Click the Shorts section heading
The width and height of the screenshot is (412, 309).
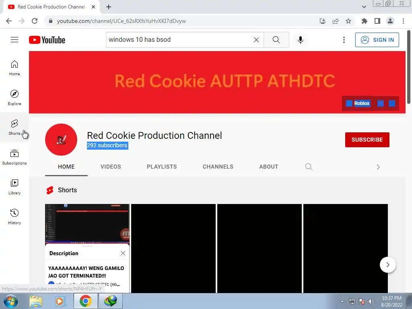click(x=67, y=190)
